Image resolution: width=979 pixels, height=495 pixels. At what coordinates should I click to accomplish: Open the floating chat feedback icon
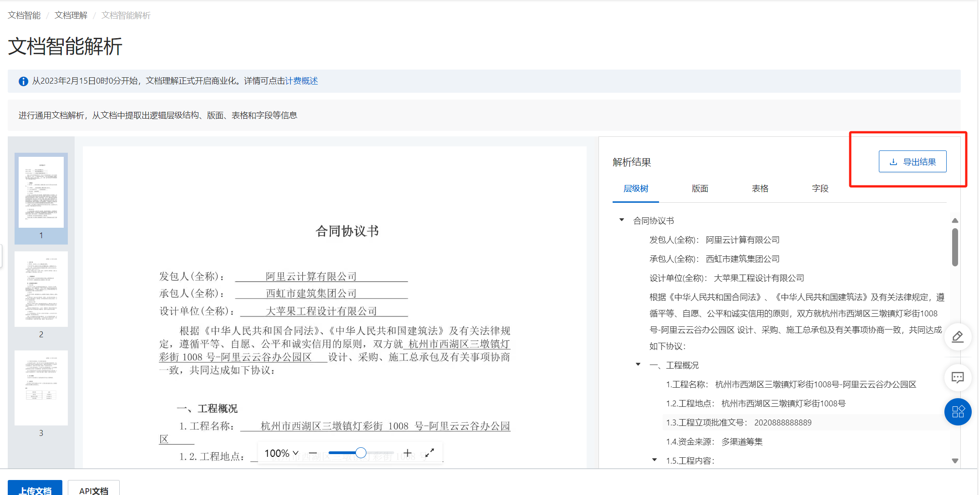[x=958, y=377]
